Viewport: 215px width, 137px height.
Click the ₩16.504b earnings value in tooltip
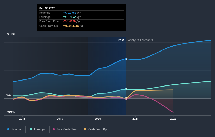[70, 17]
